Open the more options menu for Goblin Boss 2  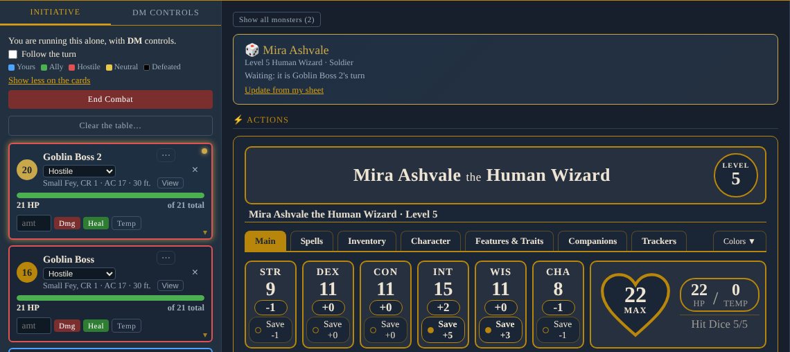point(166,155)
